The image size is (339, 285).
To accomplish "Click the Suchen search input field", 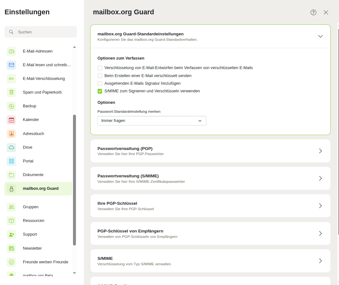I will point(41,32).
